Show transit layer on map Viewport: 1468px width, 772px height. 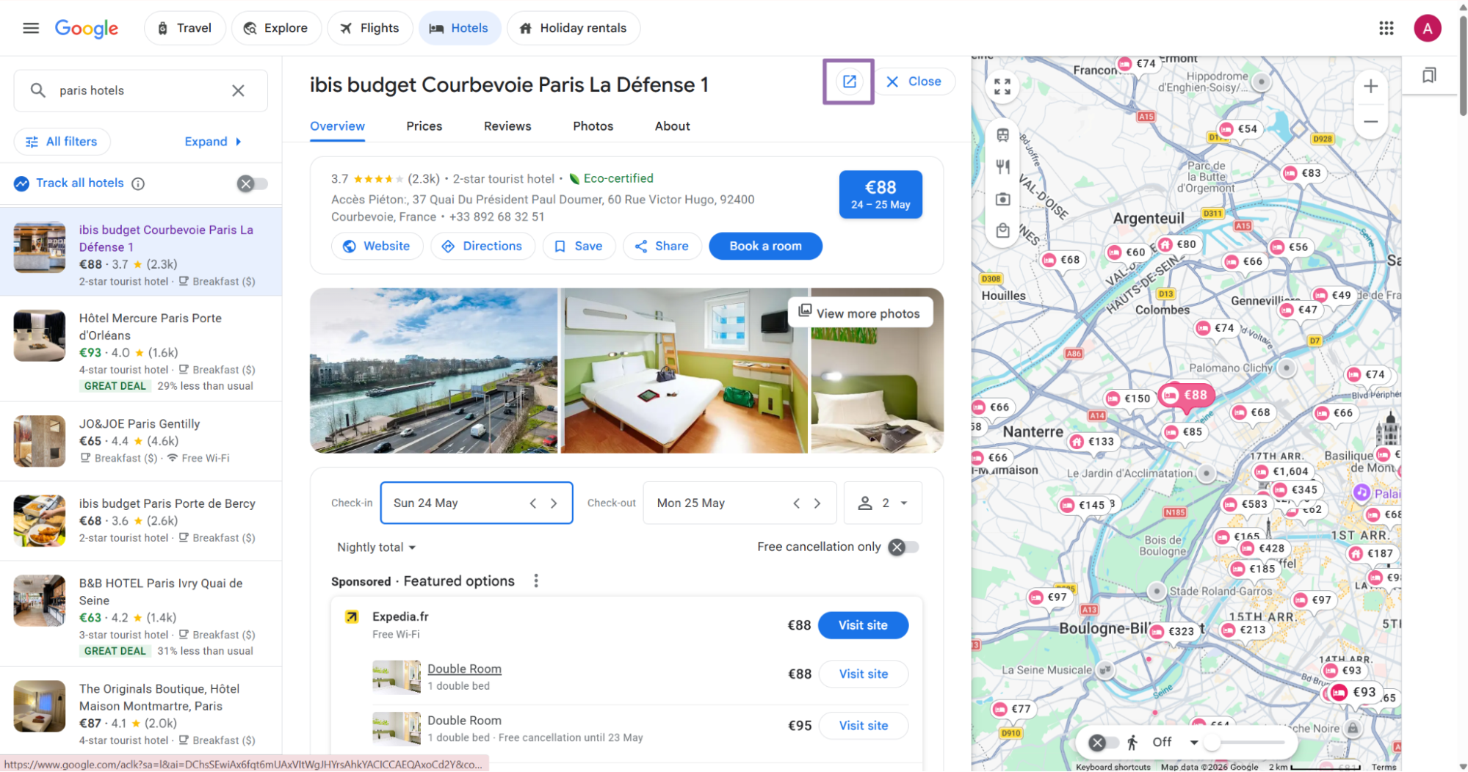(1002, 135)
